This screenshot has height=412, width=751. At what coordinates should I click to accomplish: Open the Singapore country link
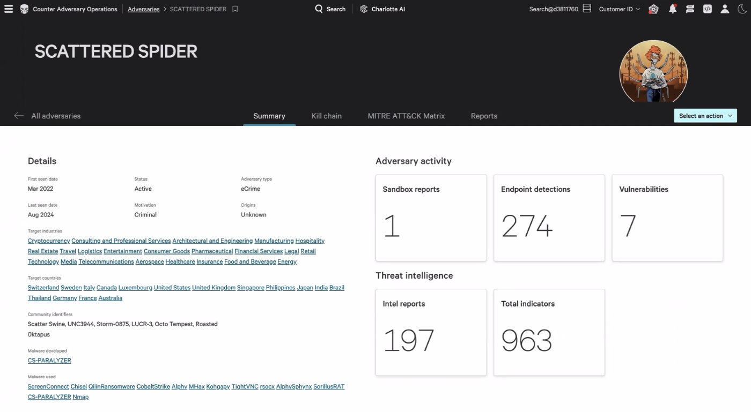coord(251,288)
